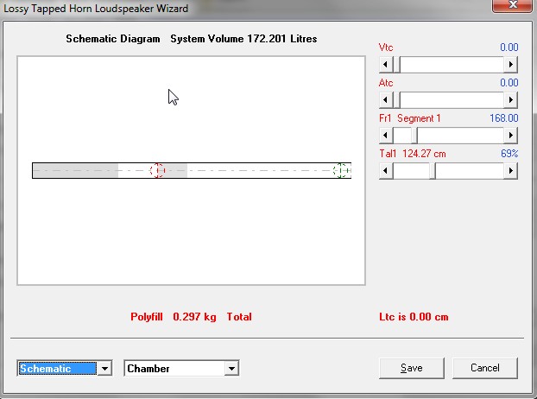
Task: Click the Fr1 slider track right of thumb
Action: [x=461, y=136]
